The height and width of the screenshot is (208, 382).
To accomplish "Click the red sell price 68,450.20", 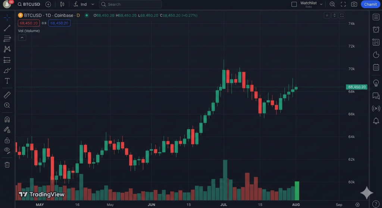I will point(29,23).
